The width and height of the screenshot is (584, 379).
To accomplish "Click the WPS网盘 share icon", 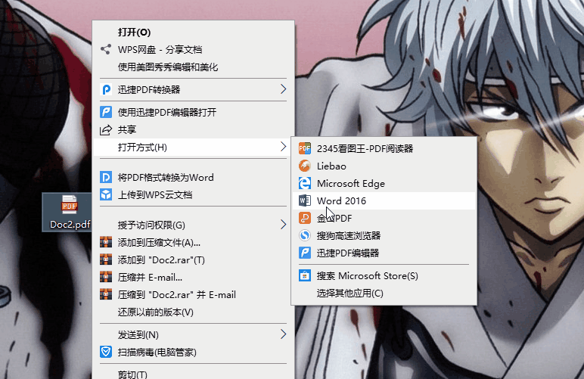I will click(x=106, y=49).
